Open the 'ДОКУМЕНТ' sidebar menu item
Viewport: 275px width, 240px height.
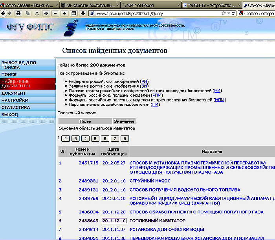(28, 93)
